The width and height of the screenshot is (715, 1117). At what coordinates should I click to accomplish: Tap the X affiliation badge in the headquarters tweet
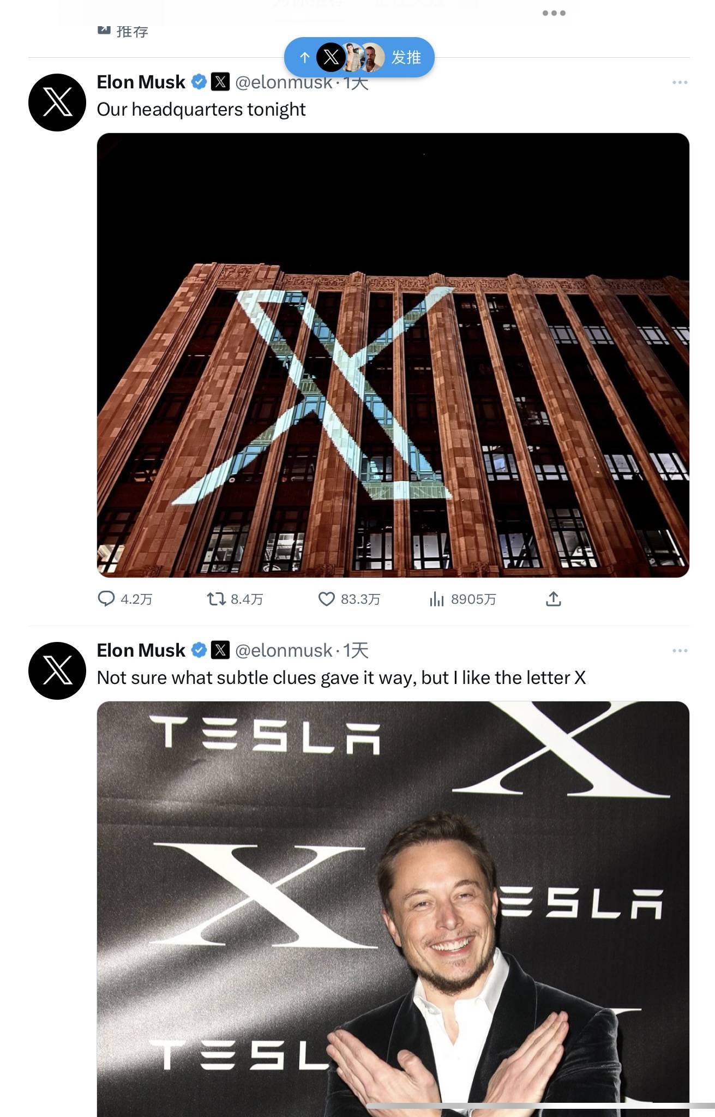coord(220,82)
